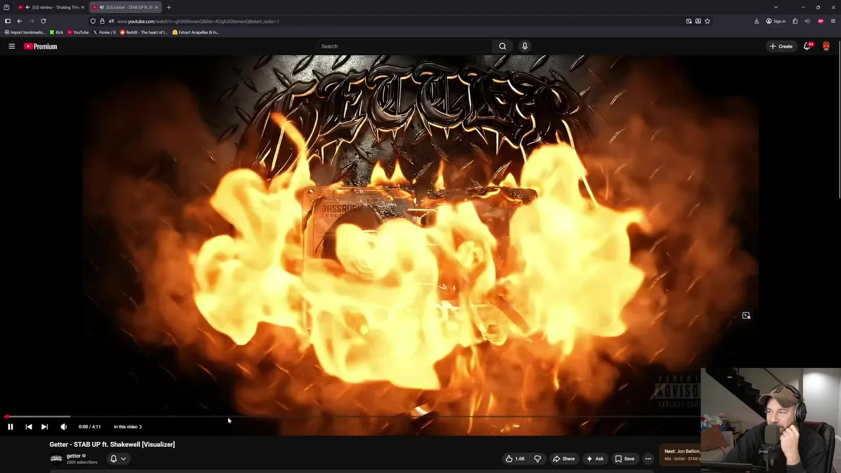The width and height of the screenshot is (841, 473).
Task: Open the Home / X bookmark
Action: tap(104, 32)
